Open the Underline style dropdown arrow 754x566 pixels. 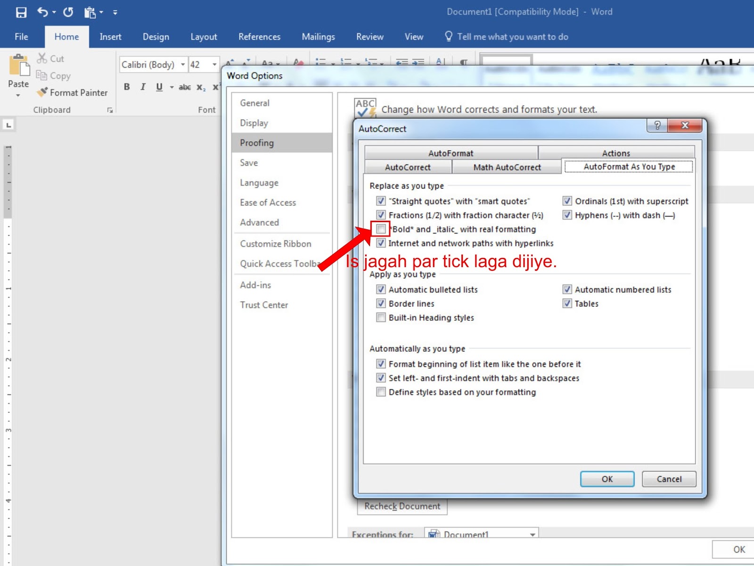point(172,87)
